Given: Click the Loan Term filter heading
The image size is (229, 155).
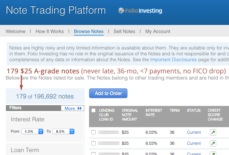Looking at the screenshot, I should point(25,150).
